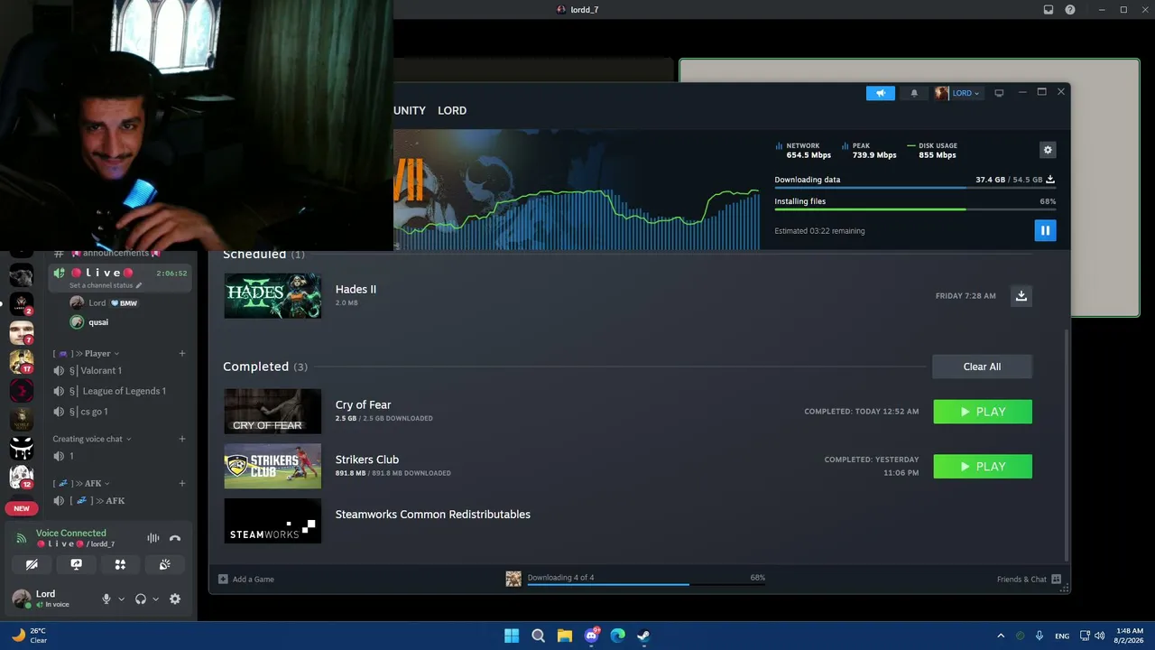Share your screen in Discord

(76, 565)
